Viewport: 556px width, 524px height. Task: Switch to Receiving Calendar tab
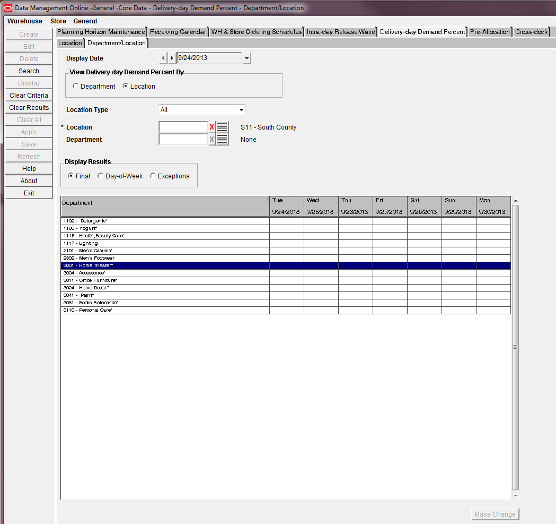(178, 32)
